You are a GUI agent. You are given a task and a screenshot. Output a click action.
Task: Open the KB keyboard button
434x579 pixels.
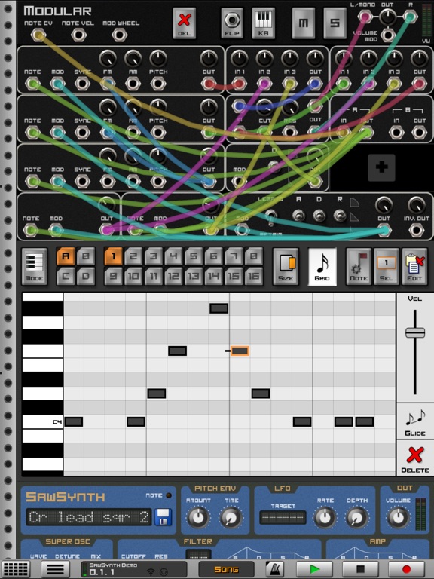tap(263, 23)
